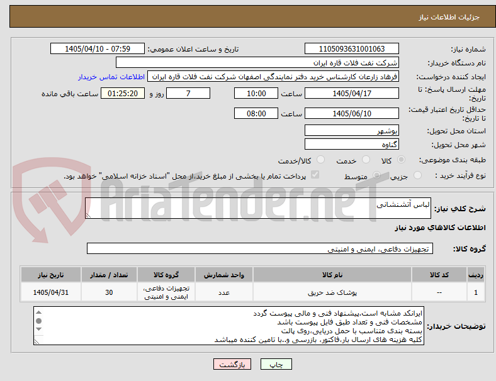The width and height of the screenshot is (496, 381).
Task: Click the unit cell عدد
Action: 224,292
